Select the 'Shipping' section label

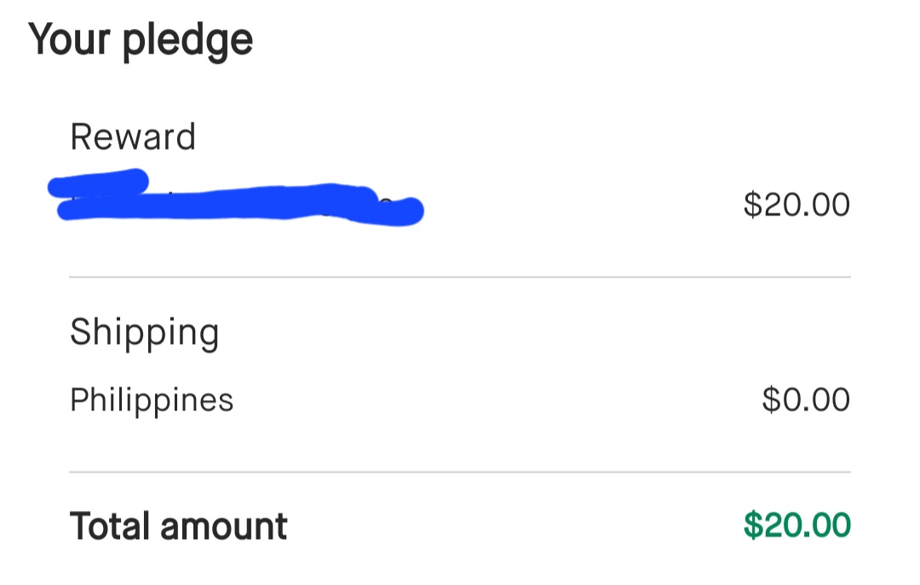click(x=144, y=332)
